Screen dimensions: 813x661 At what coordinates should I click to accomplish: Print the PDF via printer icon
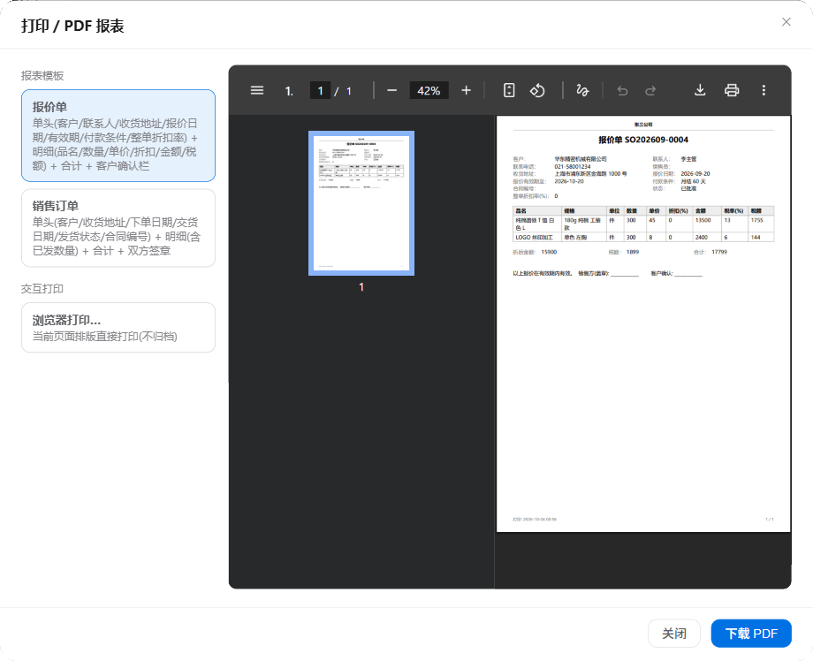click(x=732, y=90)
